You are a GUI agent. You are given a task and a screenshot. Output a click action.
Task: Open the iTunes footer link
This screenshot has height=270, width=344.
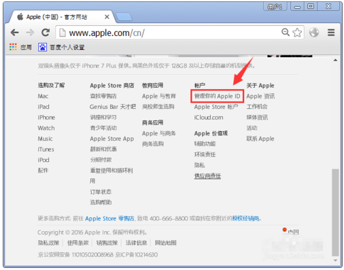click(46, 150)
